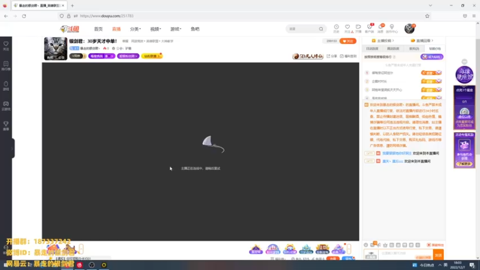Click the first gift icon in gift bar

tap(256, 249)
